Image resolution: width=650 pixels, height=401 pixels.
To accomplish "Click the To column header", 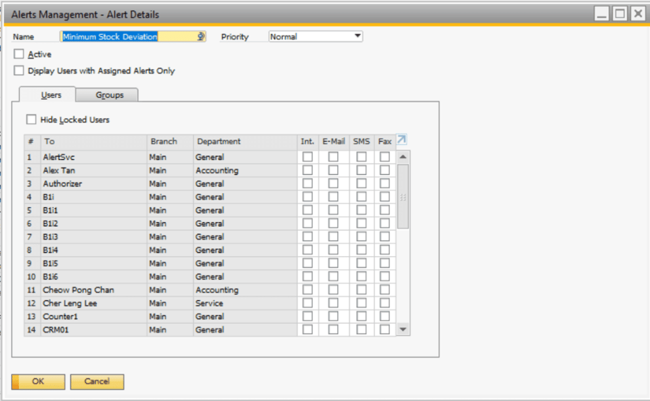I will (93, 142).
